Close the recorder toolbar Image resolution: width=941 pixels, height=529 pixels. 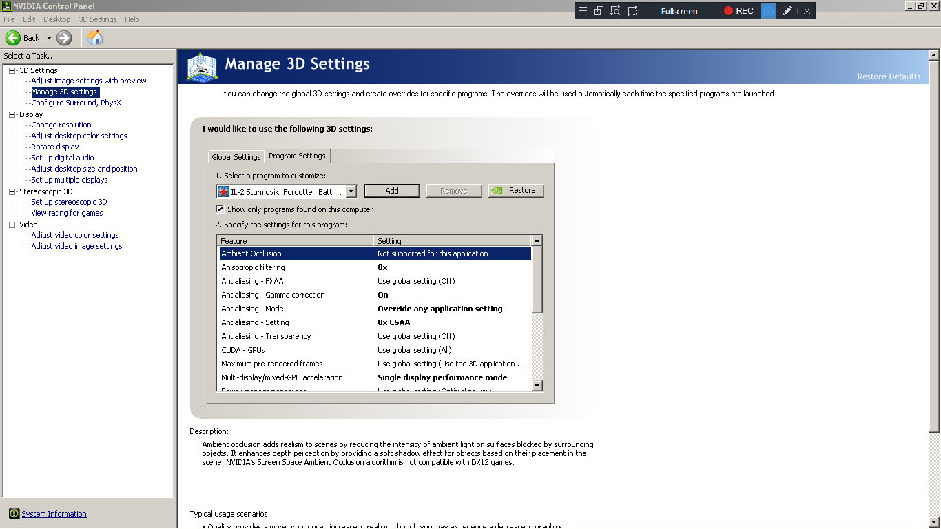(x=807, y=11)
